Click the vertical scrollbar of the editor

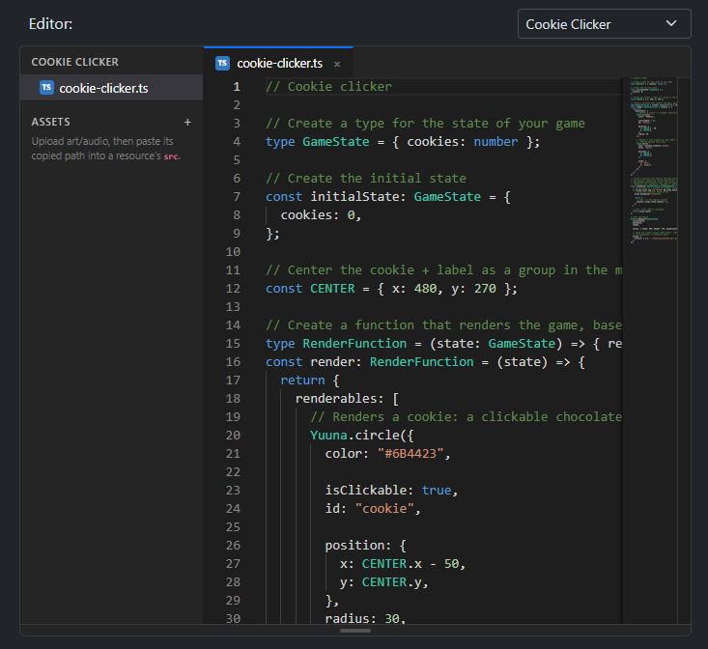point(684,351)
